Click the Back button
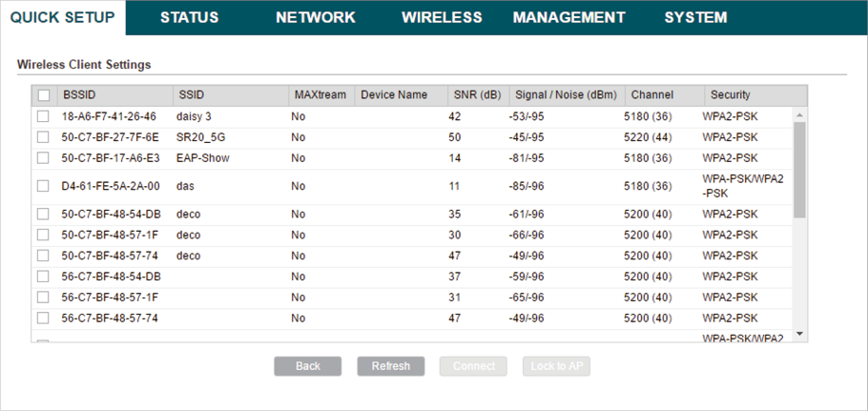 coord(307,366)
